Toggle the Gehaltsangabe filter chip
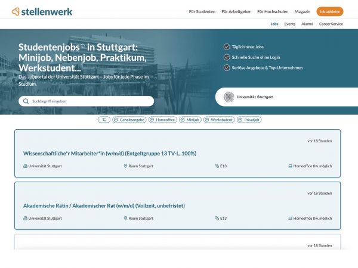358x268 pixels. tap(129, 120)
